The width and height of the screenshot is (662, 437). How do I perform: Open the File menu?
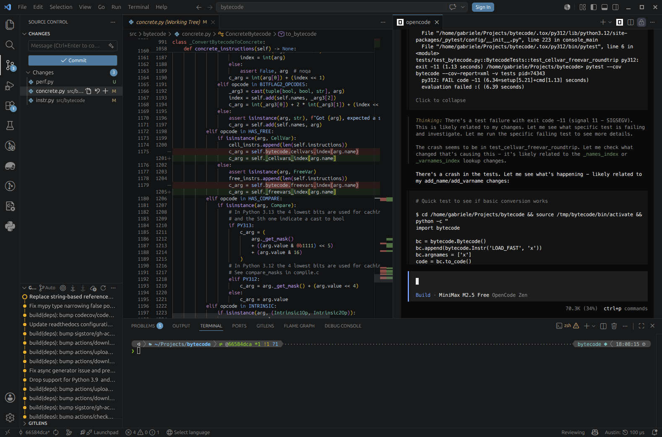coord(22,7)
